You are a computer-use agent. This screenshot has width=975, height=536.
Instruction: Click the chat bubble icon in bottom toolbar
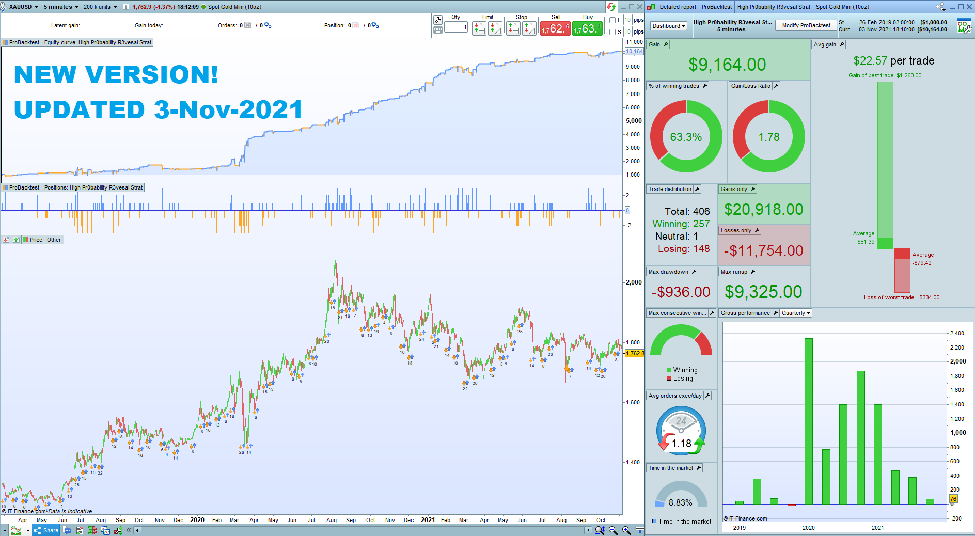(x=67, y=530)
